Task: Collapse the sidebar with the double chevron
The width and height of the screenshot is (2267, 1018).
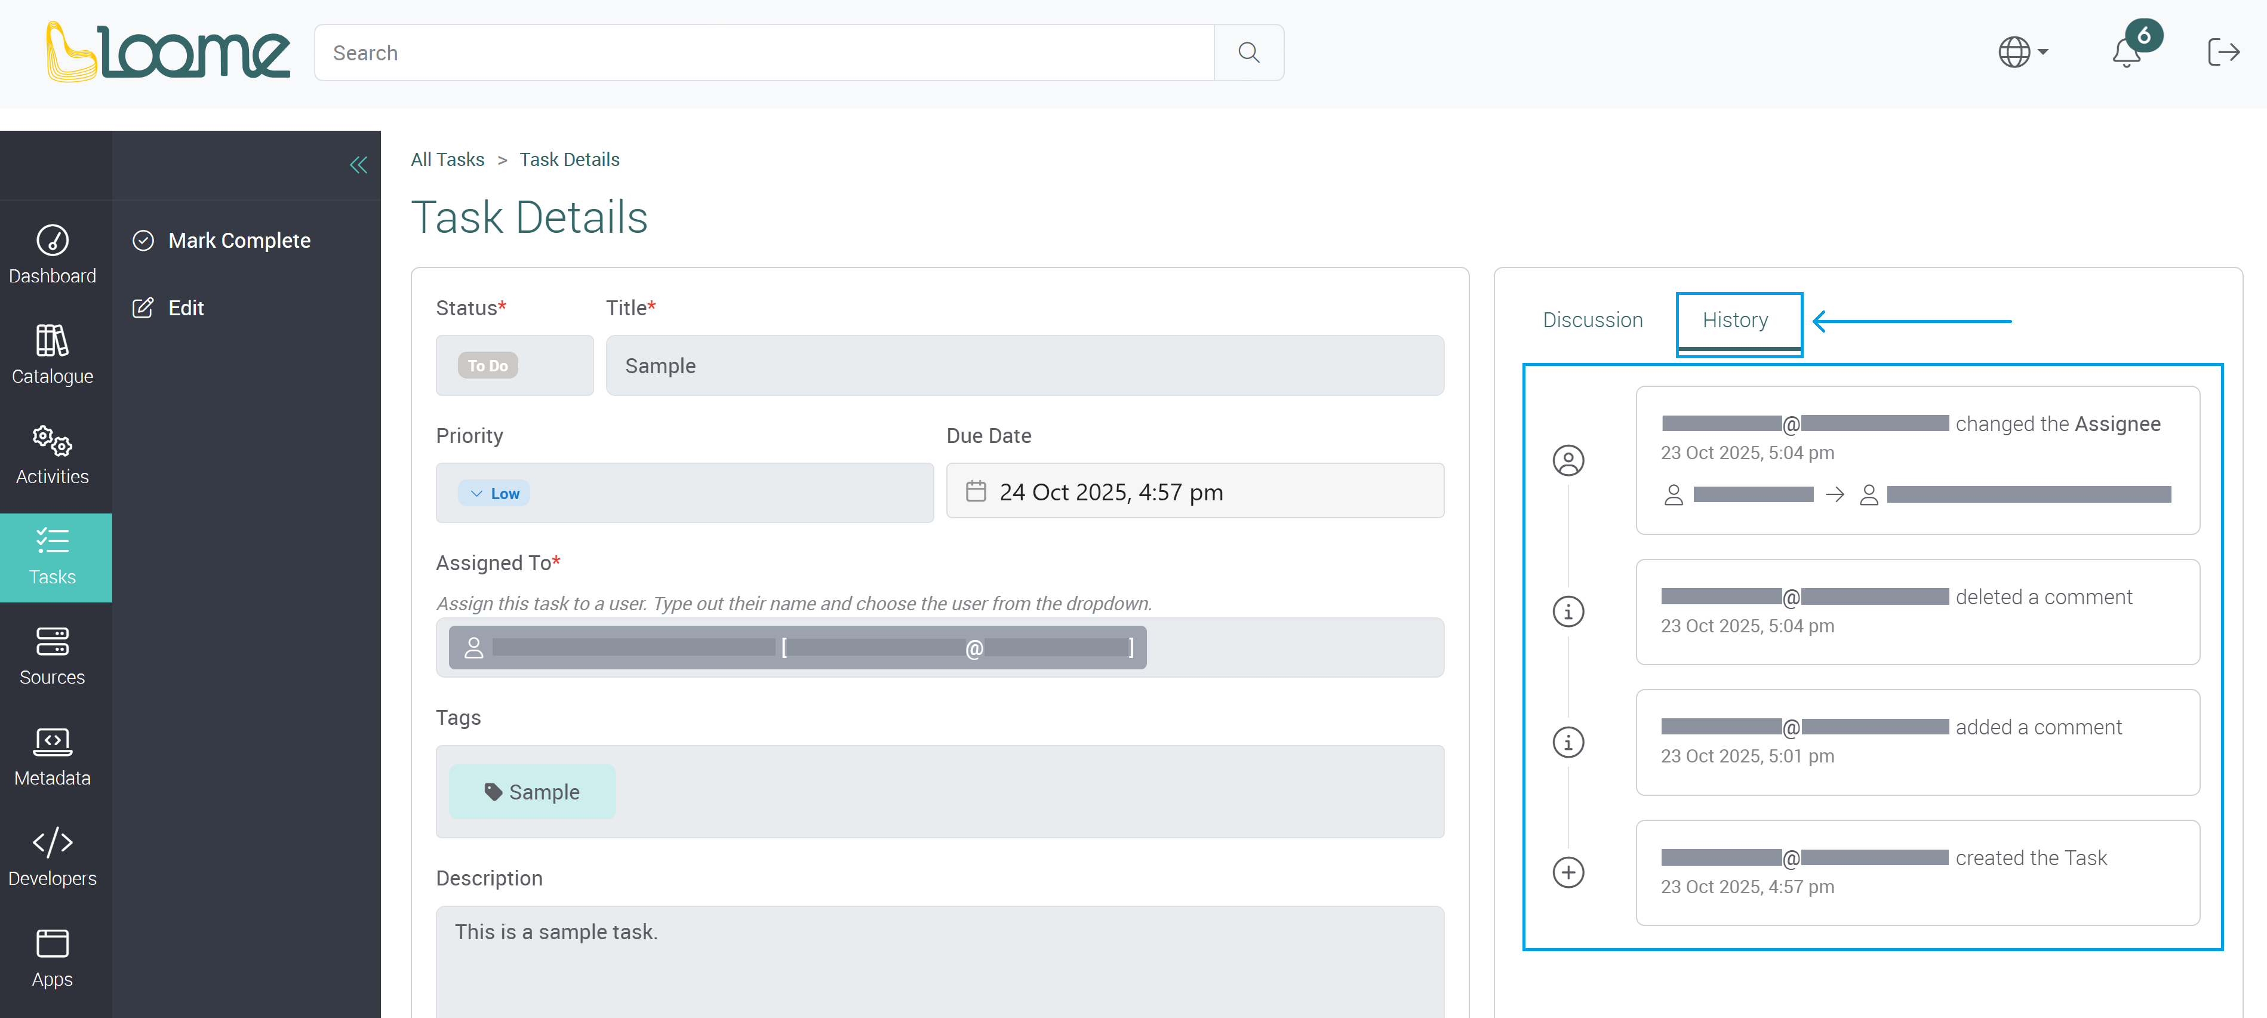Action: (358, 165)
